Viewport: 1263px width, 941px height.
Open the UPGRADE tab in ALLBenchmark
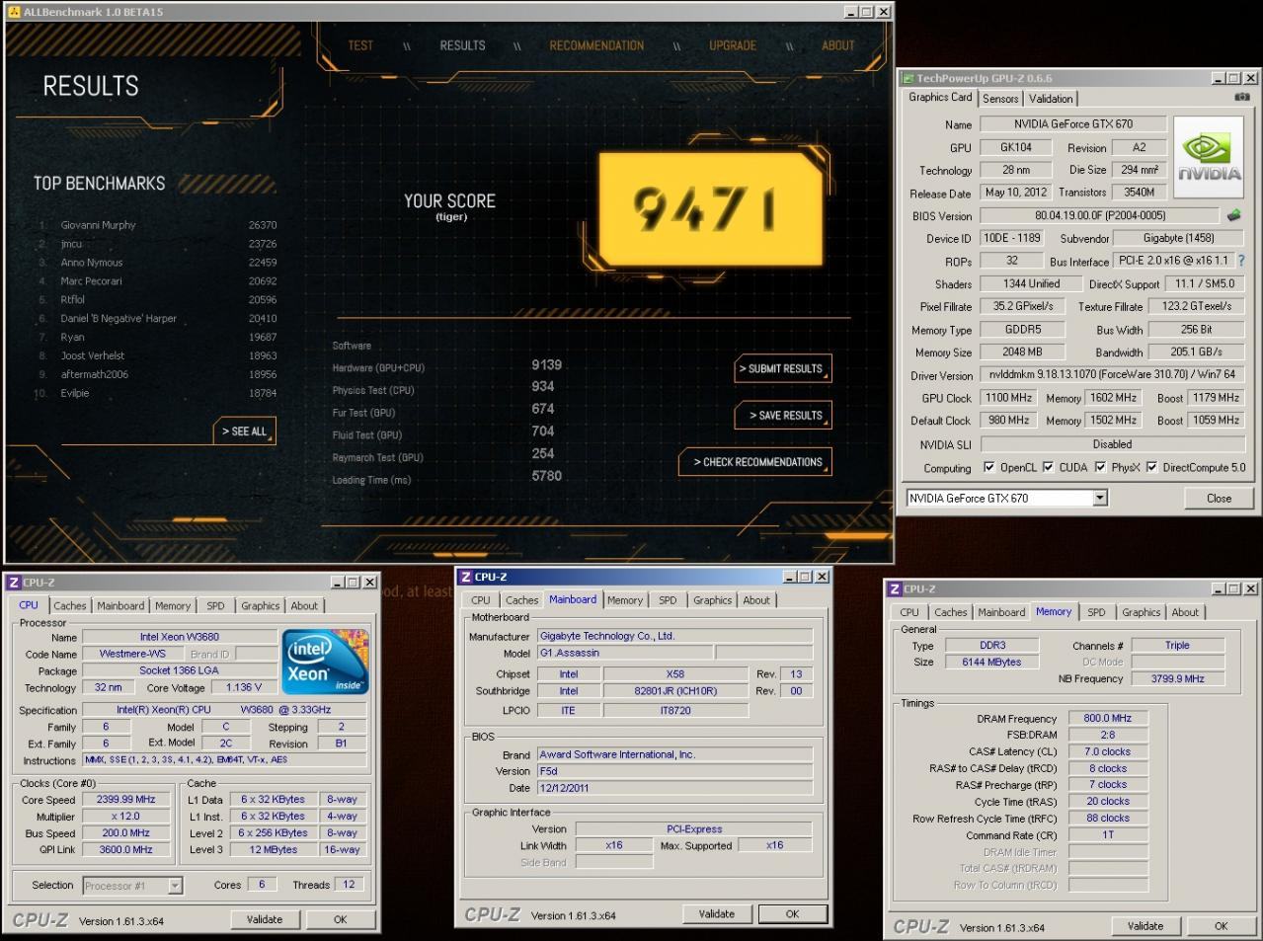coord(733,45)
